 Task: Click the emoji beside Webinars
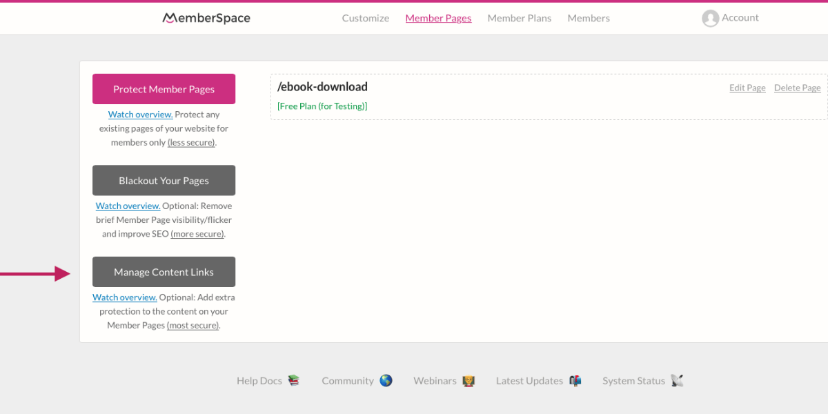469,380
